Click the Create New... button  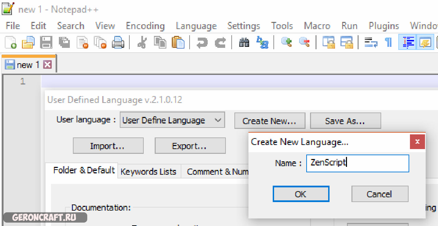(x=270, y=121)
